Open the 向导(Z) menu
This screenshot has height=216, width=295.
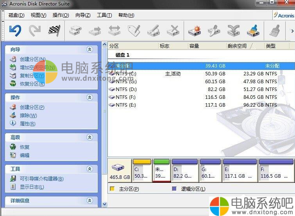83,15
